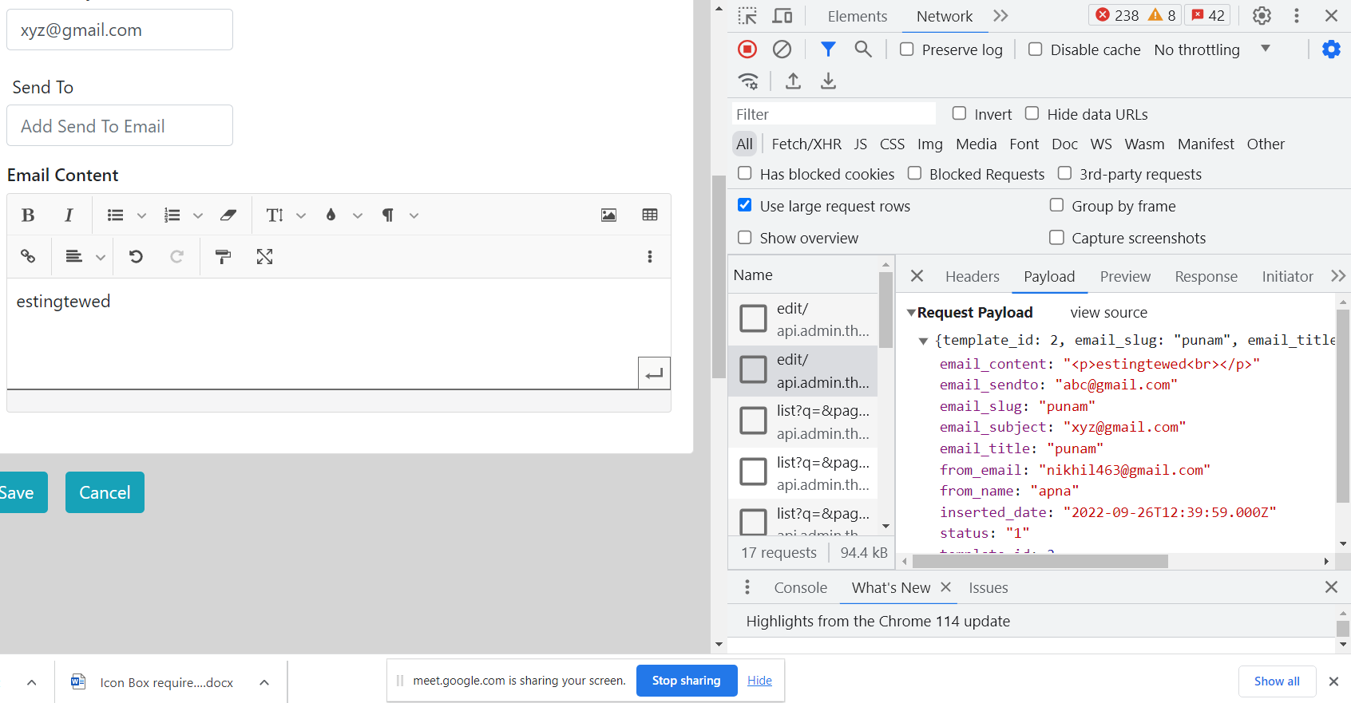Open the Response tab

click(1206, 276)
